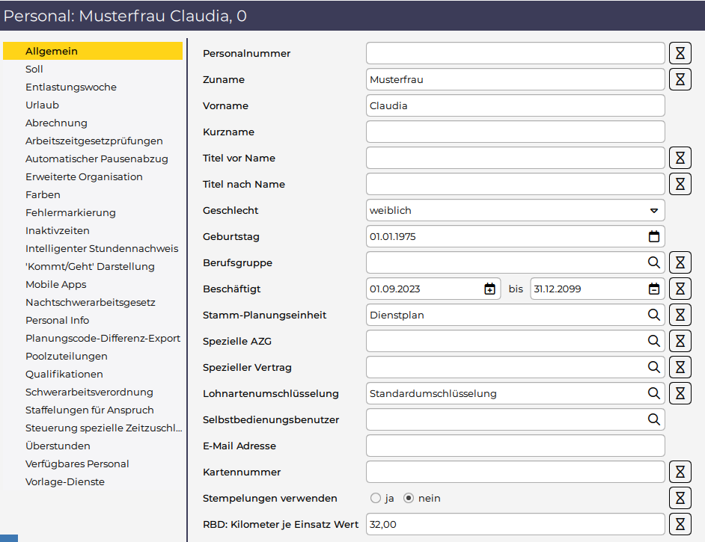This screenshot has width=705, height=542.
Task: Click the hourglass icon beside Zuname field
Action: point(680,79)
